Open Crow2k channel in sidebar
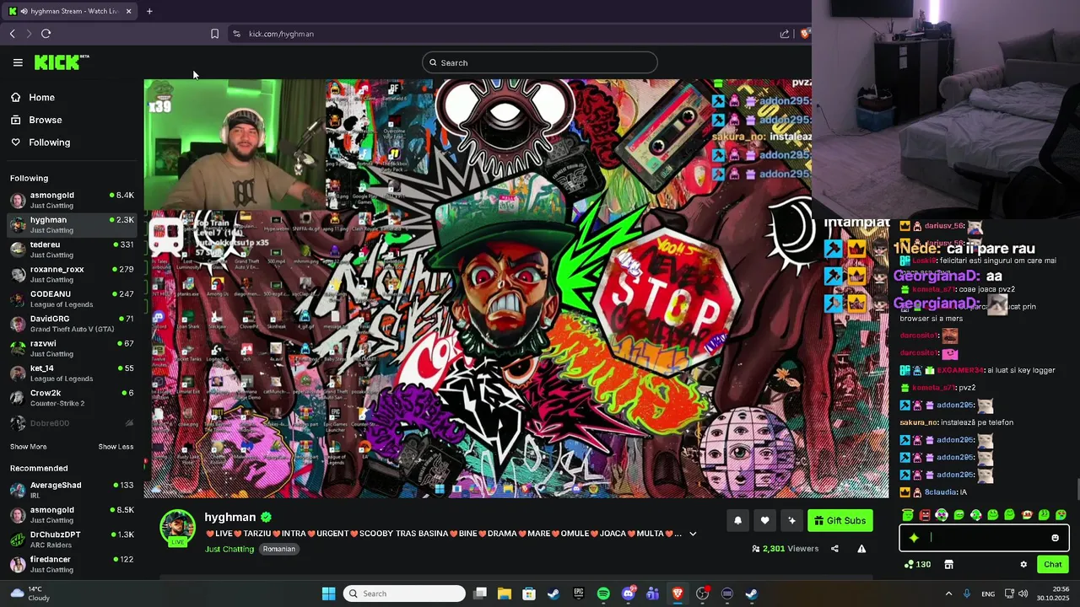This screenshot has width=1080, height=607. pos(72,397)
